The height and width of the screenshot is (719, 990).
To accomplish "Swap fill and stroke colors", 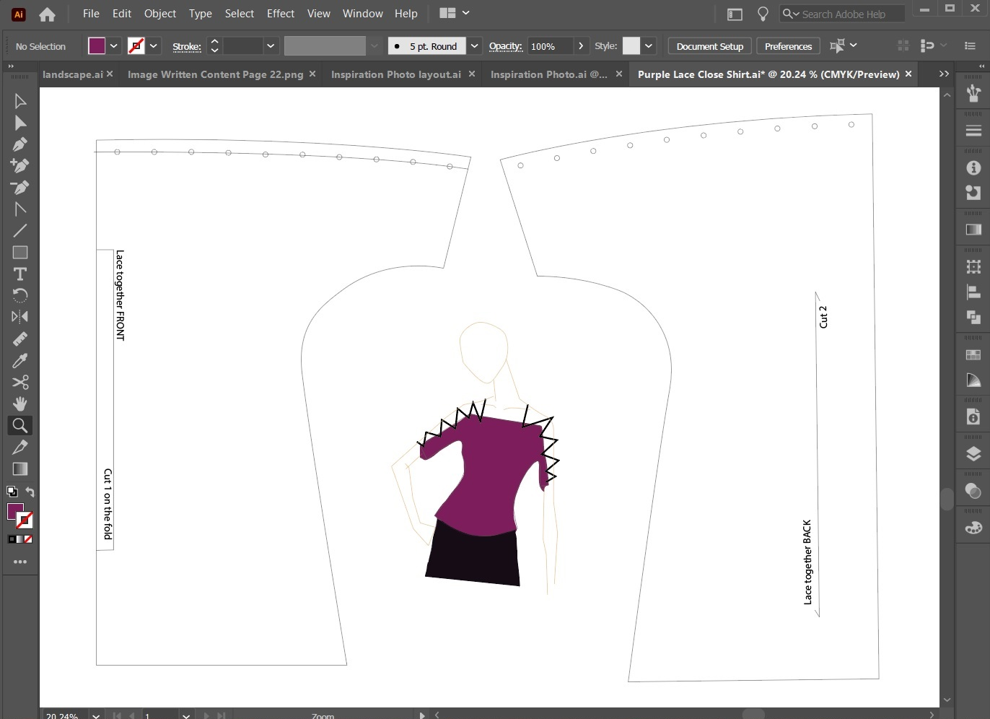I will coord(30,492).
